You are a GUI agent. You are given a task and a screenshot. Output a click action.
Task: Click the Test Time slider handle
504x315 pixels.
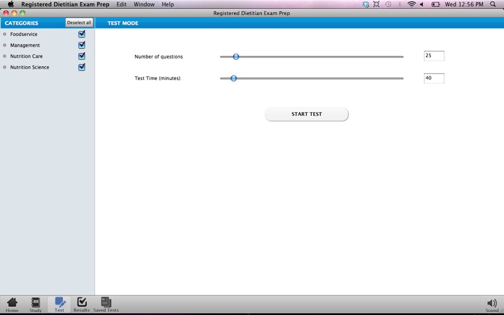click(234, 78)
